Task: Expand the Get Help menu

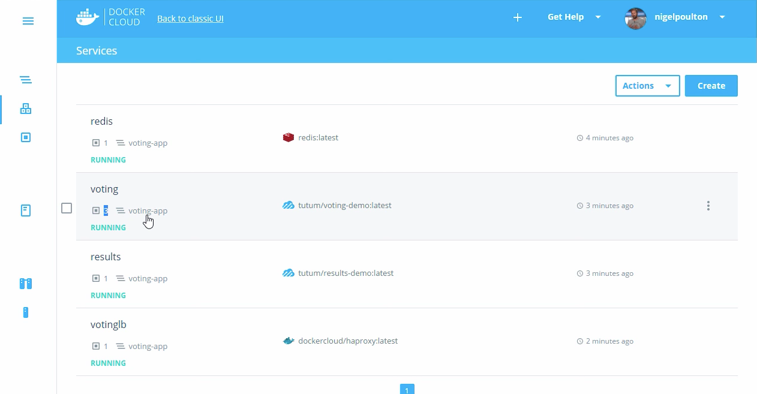Action: tap(574, 17)
